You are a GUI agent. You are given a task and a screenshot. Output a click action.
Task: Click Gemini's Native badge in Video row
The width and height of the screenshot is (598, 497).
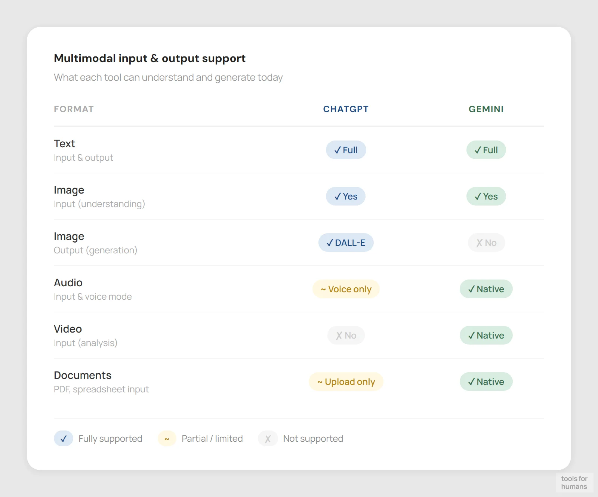coord(486,336)
